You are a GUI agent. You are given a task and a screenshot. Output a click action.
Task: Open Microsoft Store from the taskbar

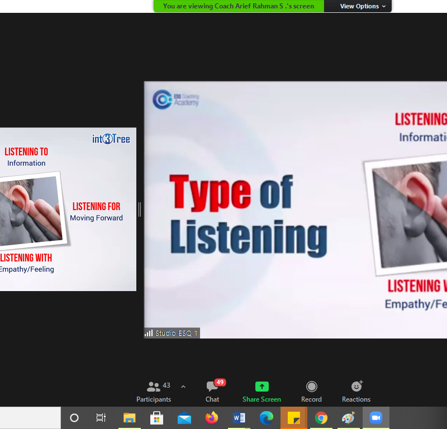pos(156,418)
